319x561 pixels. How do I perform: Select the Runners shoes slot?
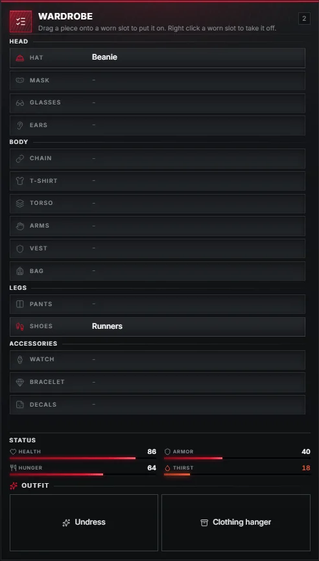click(158, 327)
